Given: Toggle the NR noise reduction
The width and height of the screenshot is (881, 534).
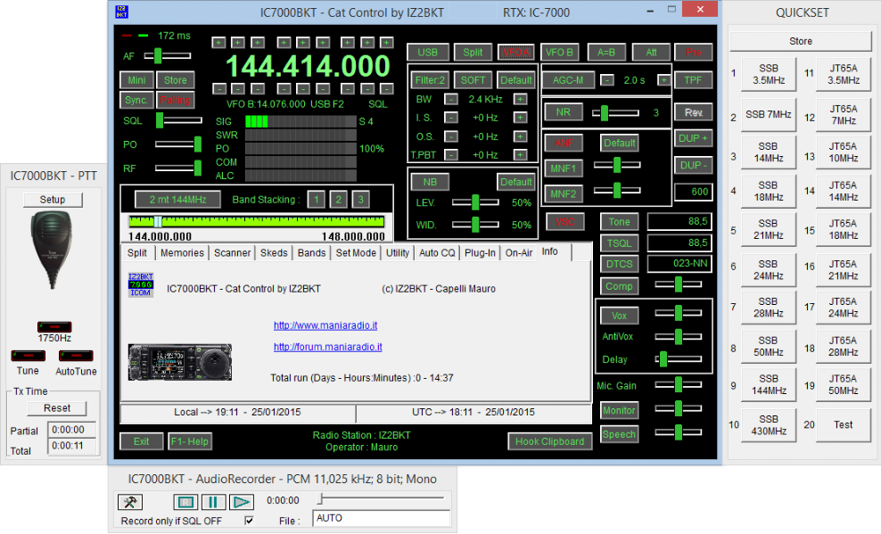Looking at the screenshot, I should 564,111.
